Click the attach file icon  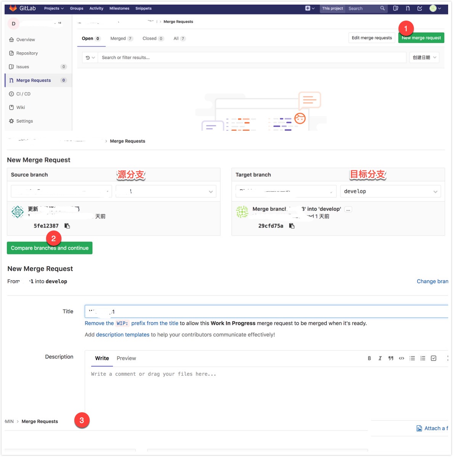(x=419, y=428)
